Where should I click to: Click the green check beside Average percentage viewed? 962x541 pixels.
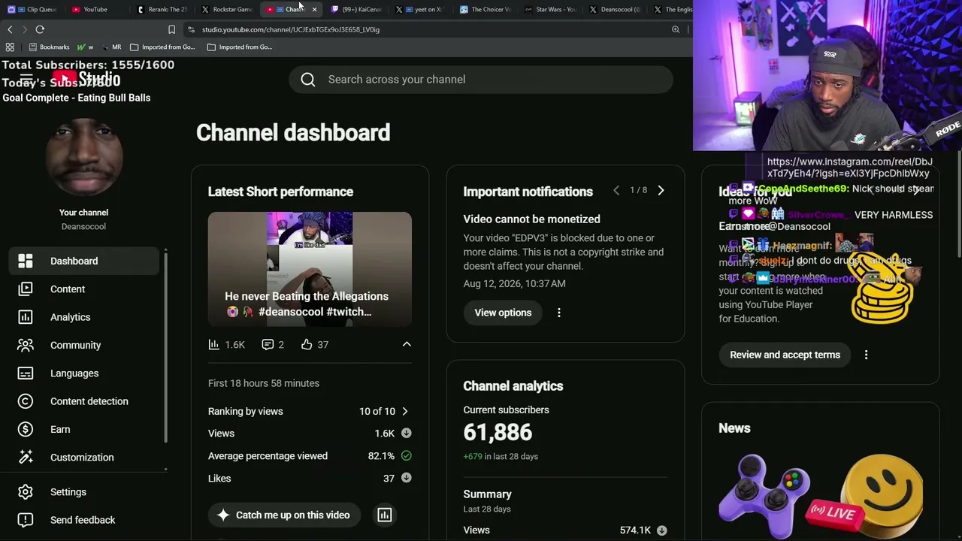[x=407, y=455]
